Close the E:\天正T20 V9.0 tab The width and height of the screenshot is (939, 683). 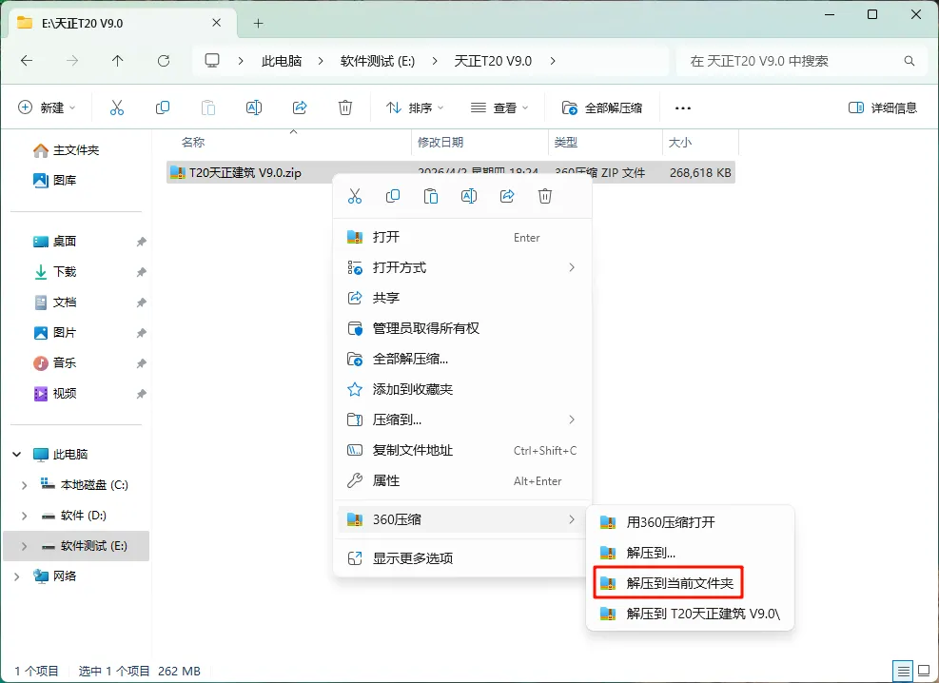[217, 23]
